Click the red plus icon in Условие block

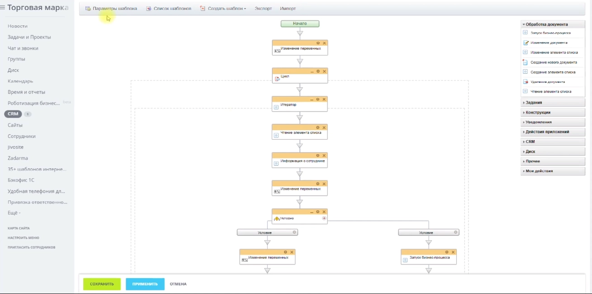click(x=324, y=218)
